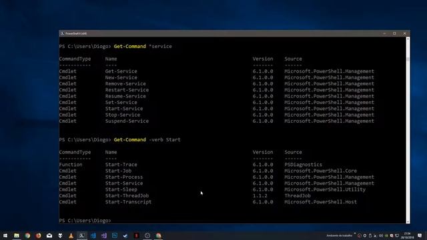Click the ThreadJob source entry
The width and height of the screenshot is (427, 240).
298,196
